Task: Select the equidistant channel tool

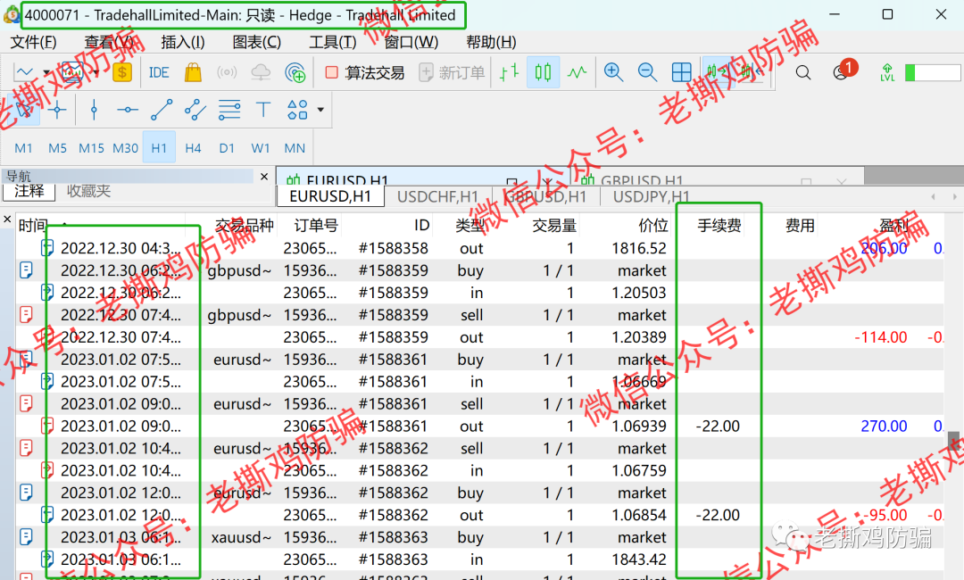Action: click(195, 110)
